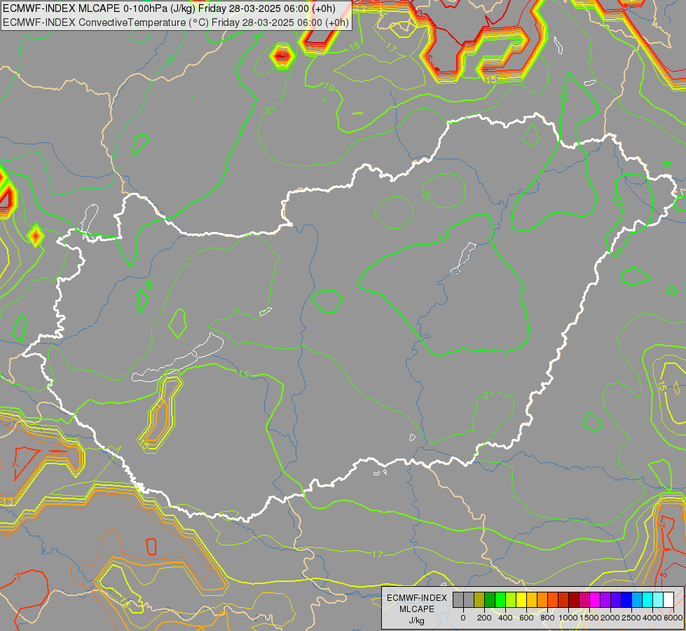Select the bright magenta legend swatch
Screen dimensions: 686x631
[x=596, y=599]
